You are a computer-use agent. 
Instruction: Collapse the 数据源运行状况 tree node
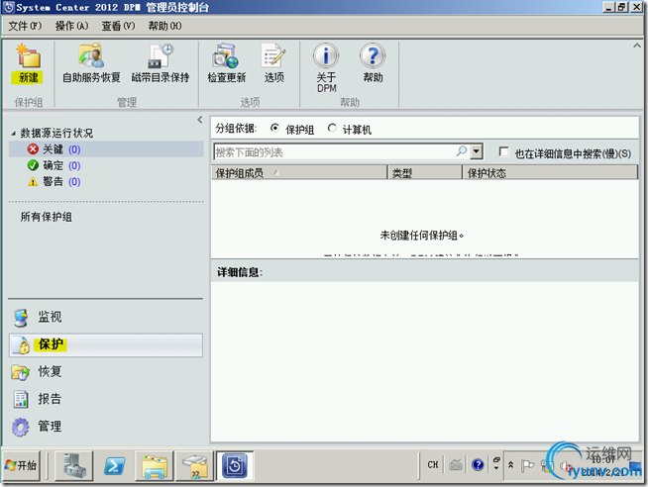(x=13, y=134)
